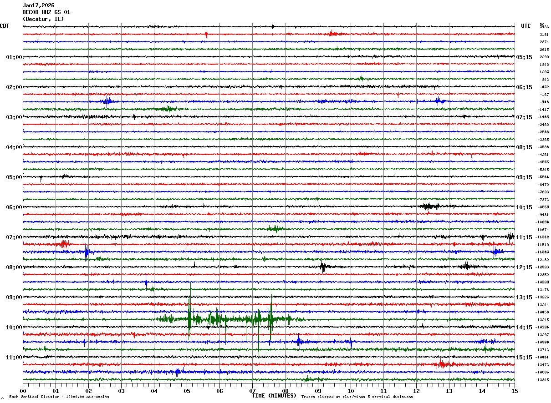Click the UTC timezone label
551x403 pixels.
point(526,26)
